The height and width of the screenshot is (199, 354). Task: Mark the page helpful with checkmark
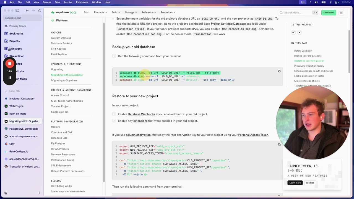click(x=293, y=32)
